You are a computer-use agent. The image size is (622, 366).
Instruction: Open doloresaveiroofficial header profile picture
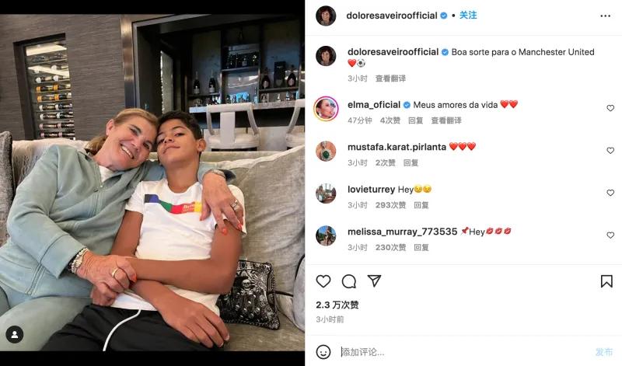[x=326, y=16]
